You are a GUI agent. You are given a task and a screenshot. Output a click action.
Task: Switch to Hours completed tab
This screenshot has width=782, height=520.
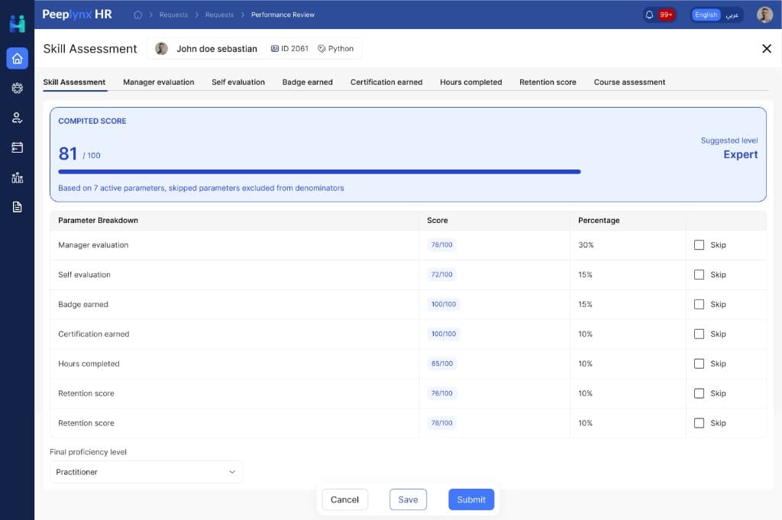[x=470, y=82]
